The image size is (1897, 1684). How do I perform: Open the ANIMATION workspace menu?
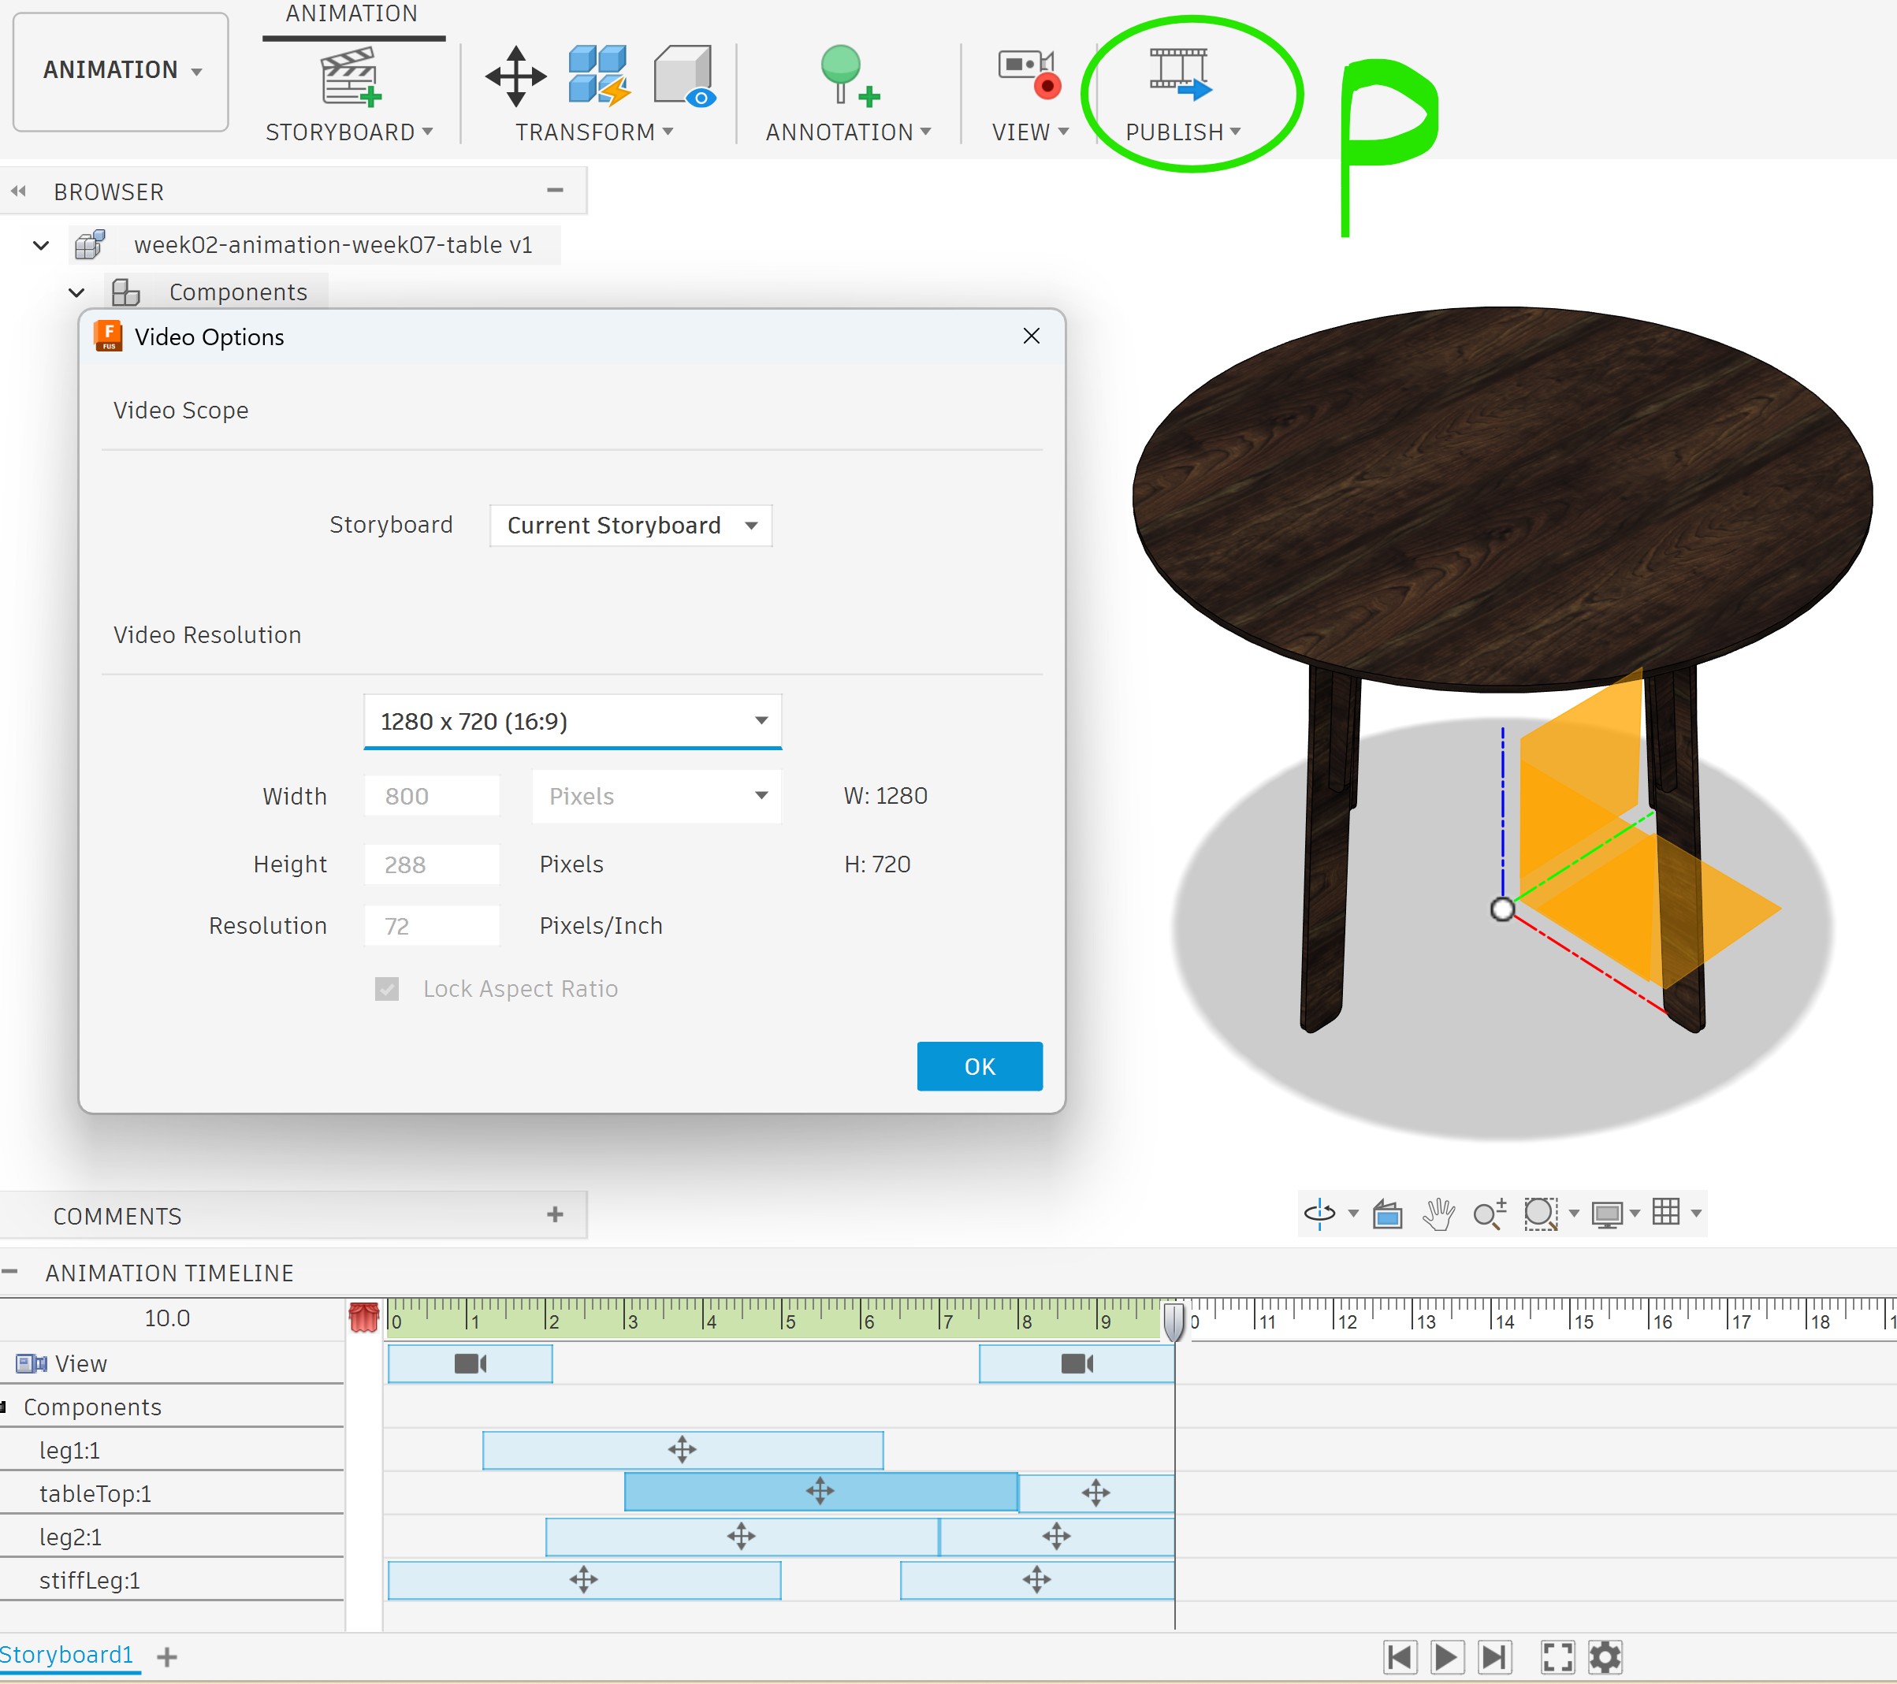pyautogui.click(x=121, y=70)
